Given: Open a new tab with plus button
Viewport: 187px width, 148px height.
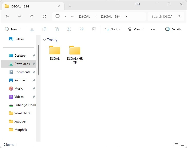Looking at the screenshot, I should click(70, 6).
